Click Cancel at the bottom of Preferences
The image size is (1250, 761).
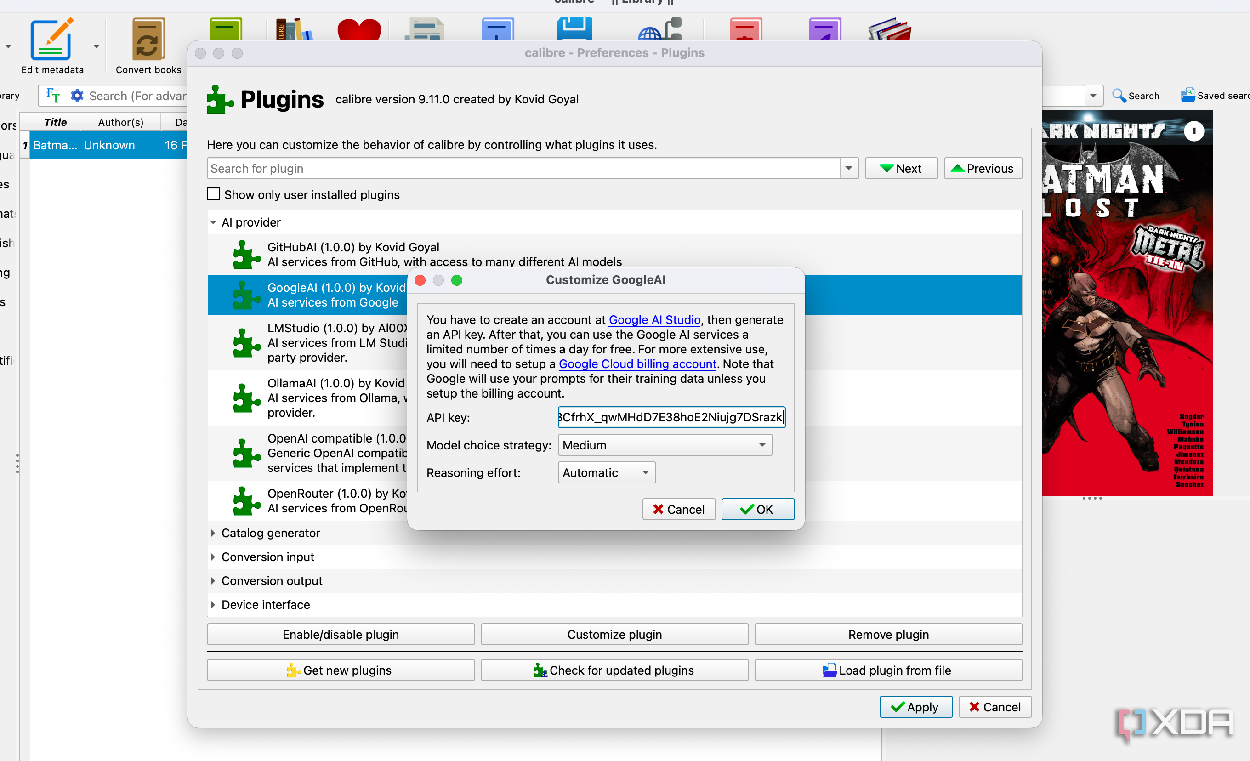click(x=994, y=707)
